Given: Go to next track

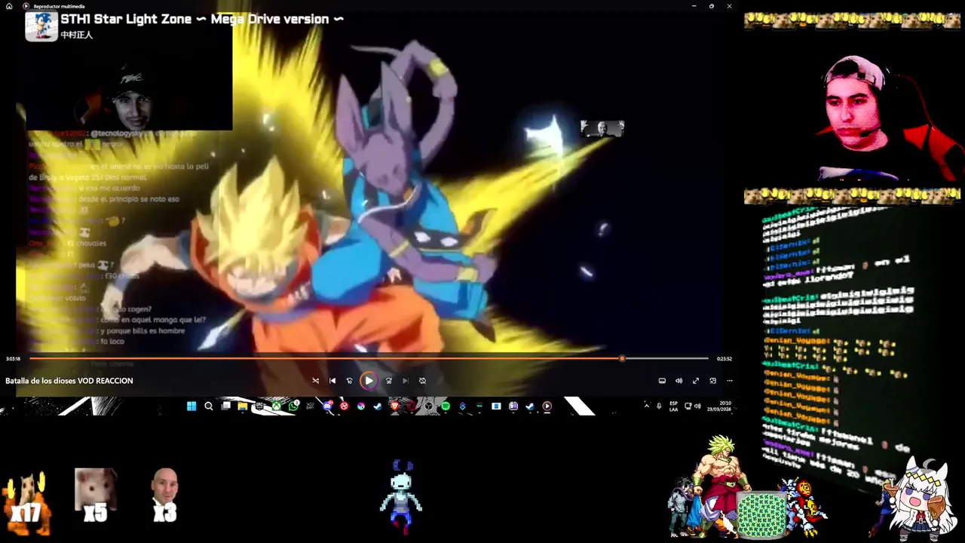Looking at the screenshot, I should tap(406, 381).
